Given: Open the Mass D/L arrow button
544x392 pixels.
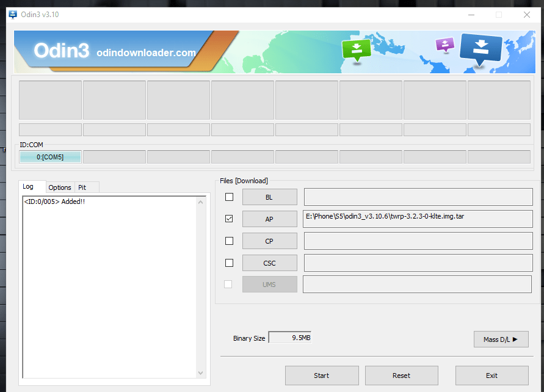Looking at the screenshot, I should (x=501, y=339).
